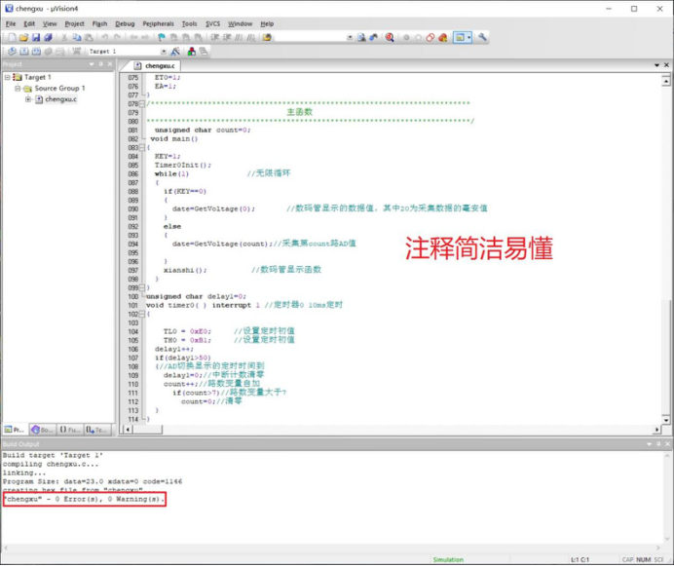Insert a bookmark with the flag icon
This screenshot has width=674, height=566.
161,37
